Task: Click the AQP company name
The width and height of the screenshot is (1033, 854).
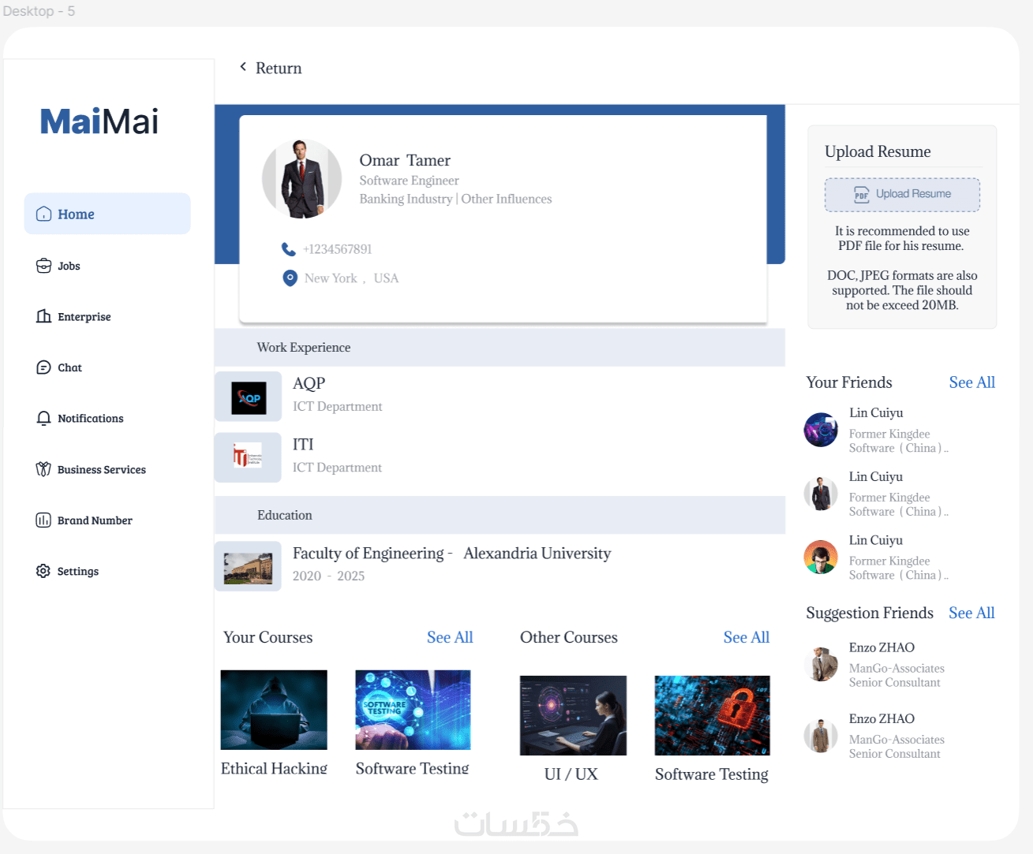Action: pyautogui.click(x=309, y=383)
